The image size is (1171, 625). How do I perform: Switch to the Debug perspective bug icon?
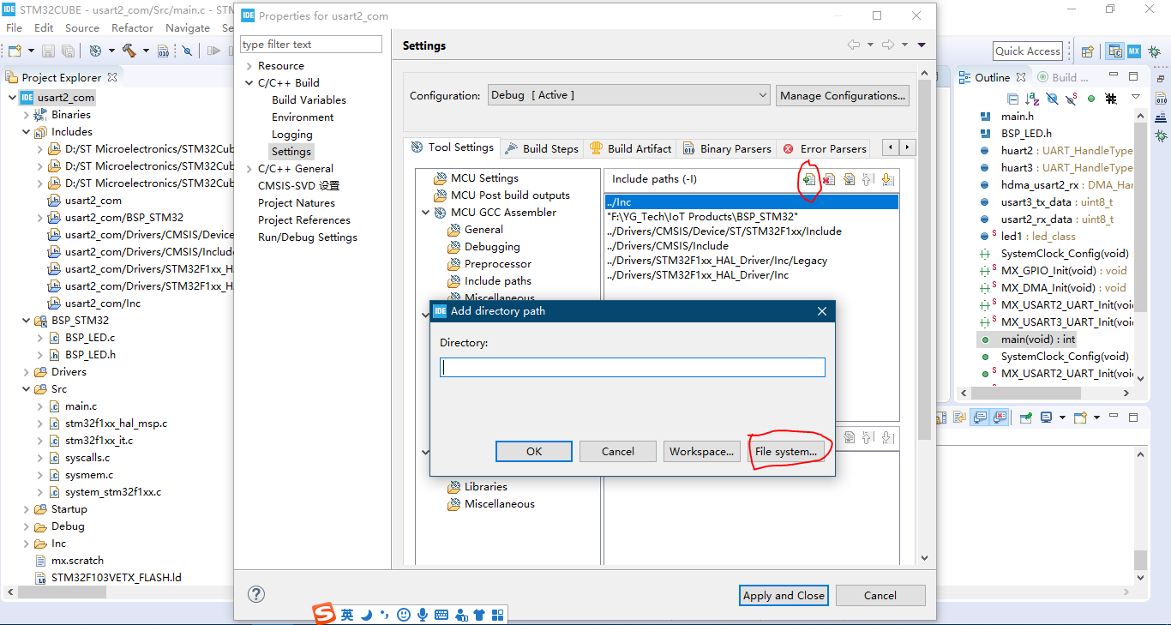1154,51
